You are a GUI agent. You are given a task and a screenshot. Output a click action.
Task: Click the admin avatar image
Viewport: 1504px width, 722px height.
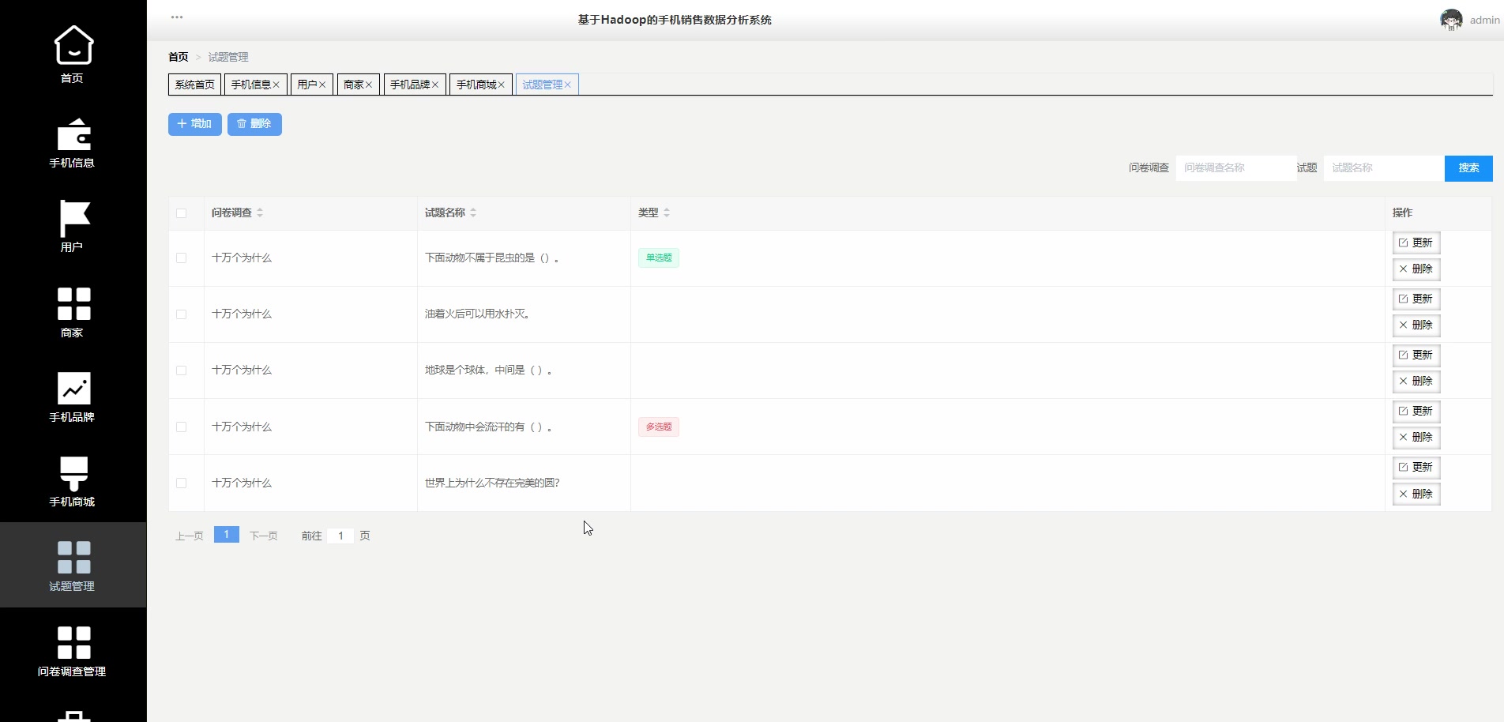coord(1451,20)
